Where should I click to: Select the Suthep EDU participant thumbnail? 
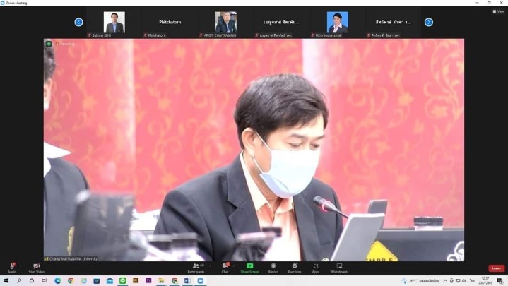click(x=114, y=23)
